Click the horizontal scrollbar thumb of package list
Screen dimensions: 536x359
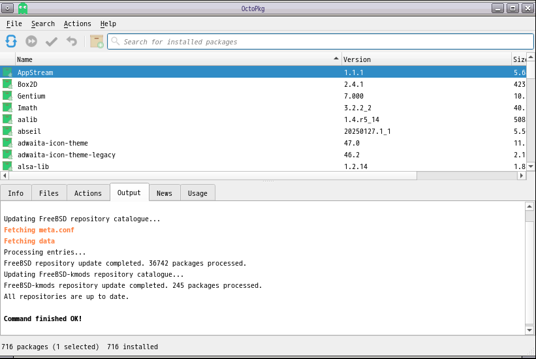213,176
